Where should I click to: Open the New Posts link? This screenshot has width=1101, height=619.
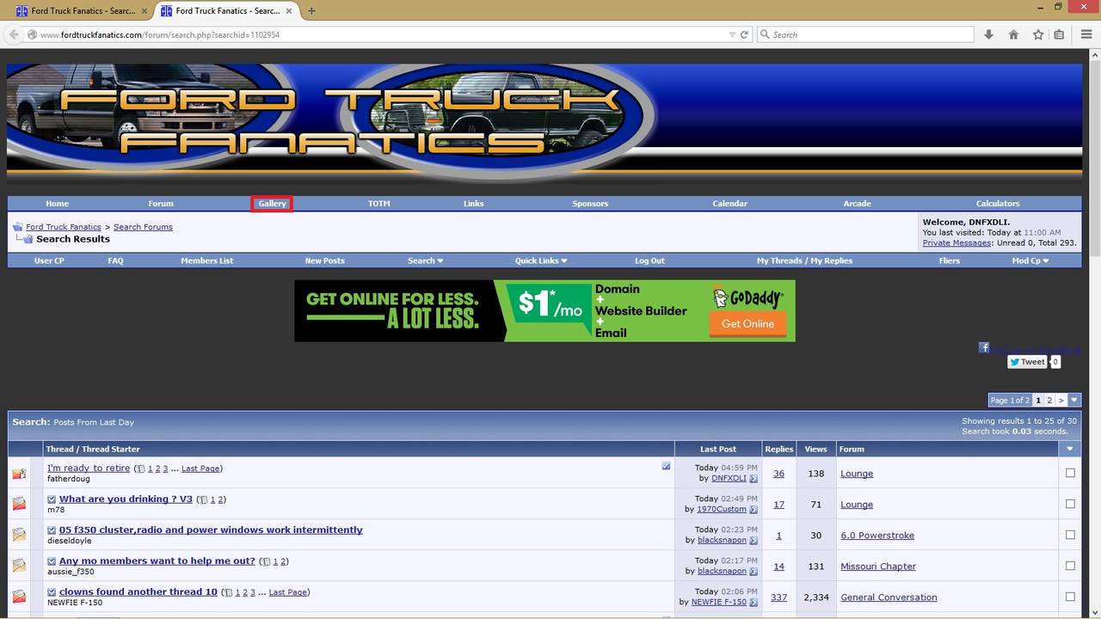click(324, 260)
